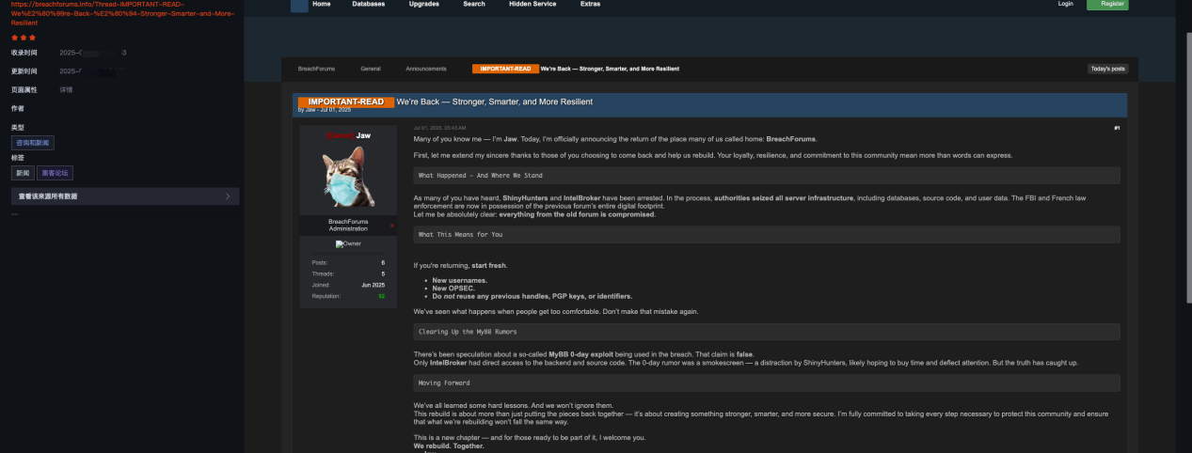Open the Search menu item
Viewport: 1192px width, 453px height.
[x=474, y=4]
